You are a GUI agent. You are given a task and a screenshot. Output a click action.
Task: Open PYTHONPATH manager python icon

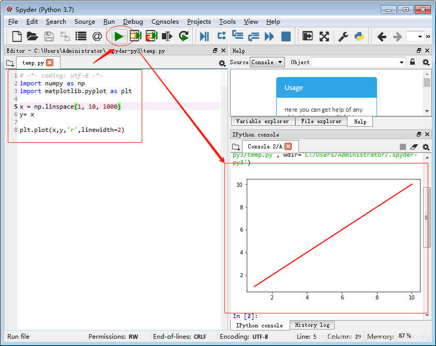pos(359,36)
